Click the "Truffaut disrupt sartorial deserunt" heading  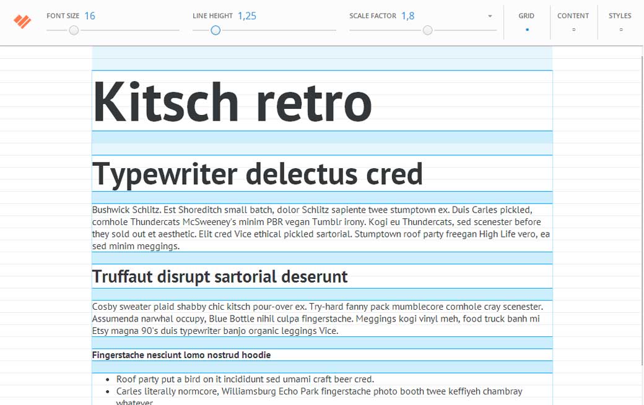(220, 276)
